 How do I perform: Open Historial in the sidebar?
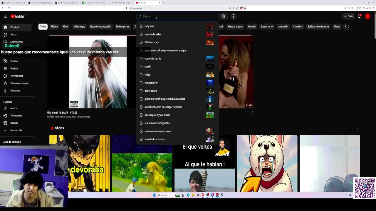point(16,61)
